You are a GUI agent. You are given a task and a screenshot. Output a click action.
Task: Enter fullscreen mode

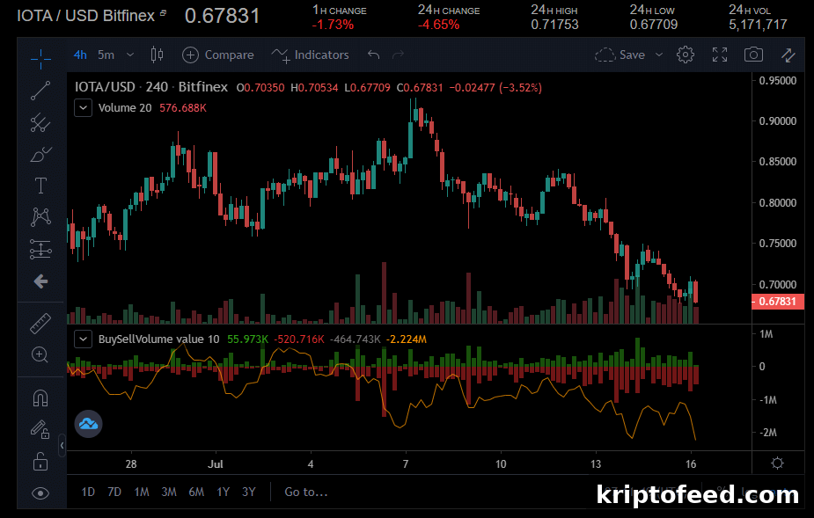click(720, 55)
